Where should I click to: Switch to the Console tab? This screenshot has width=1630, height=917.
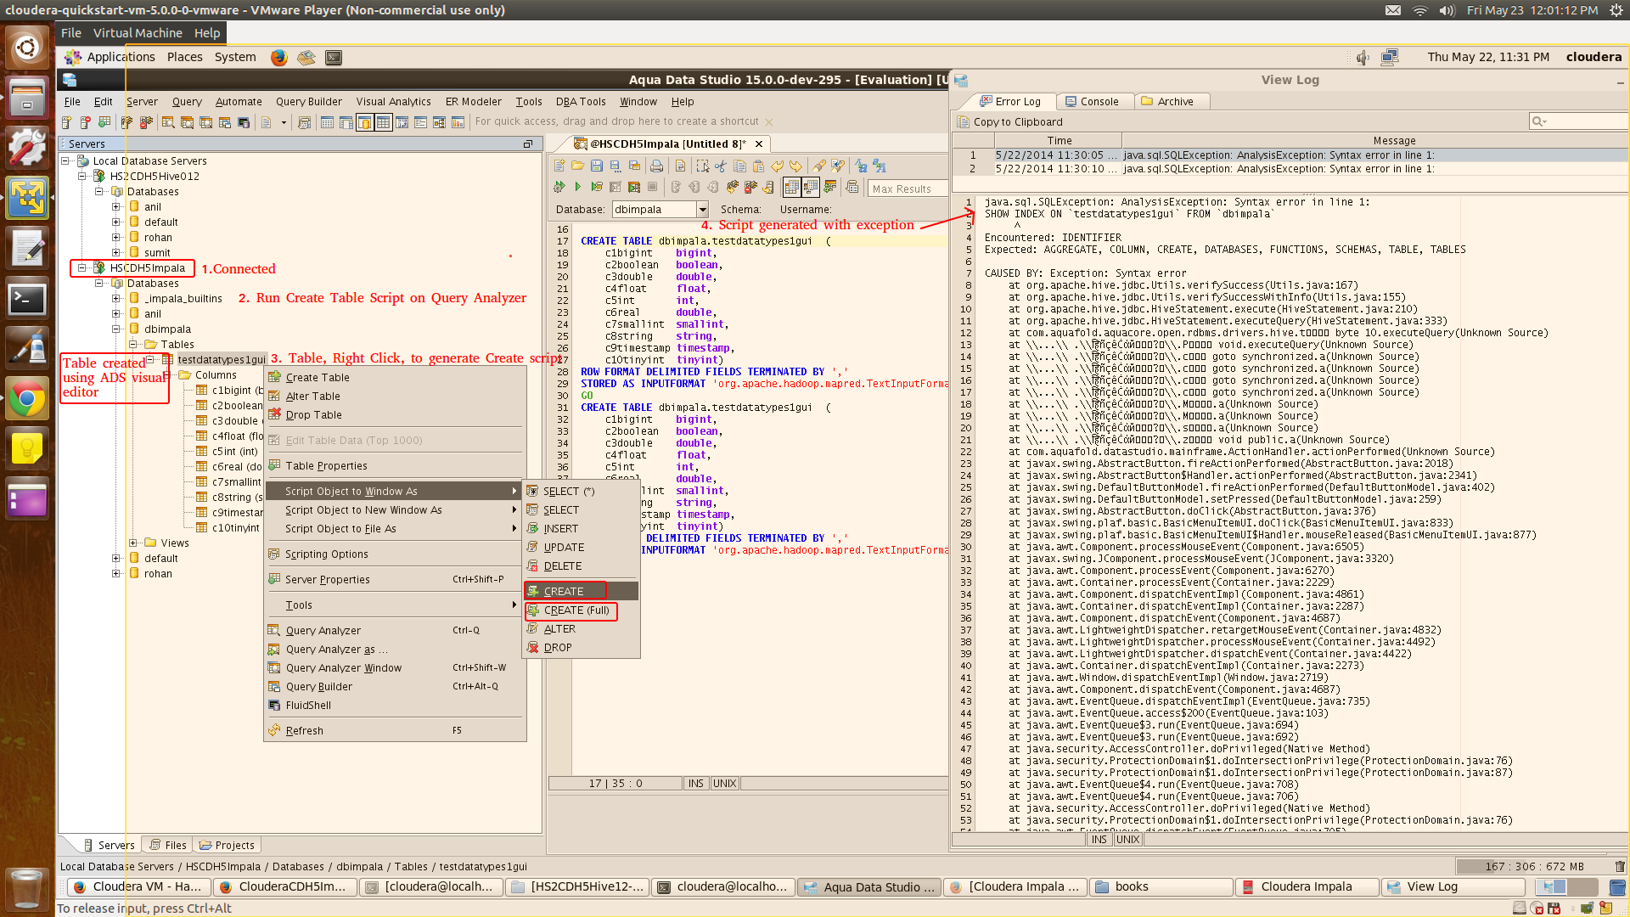tap(1092, 101)
